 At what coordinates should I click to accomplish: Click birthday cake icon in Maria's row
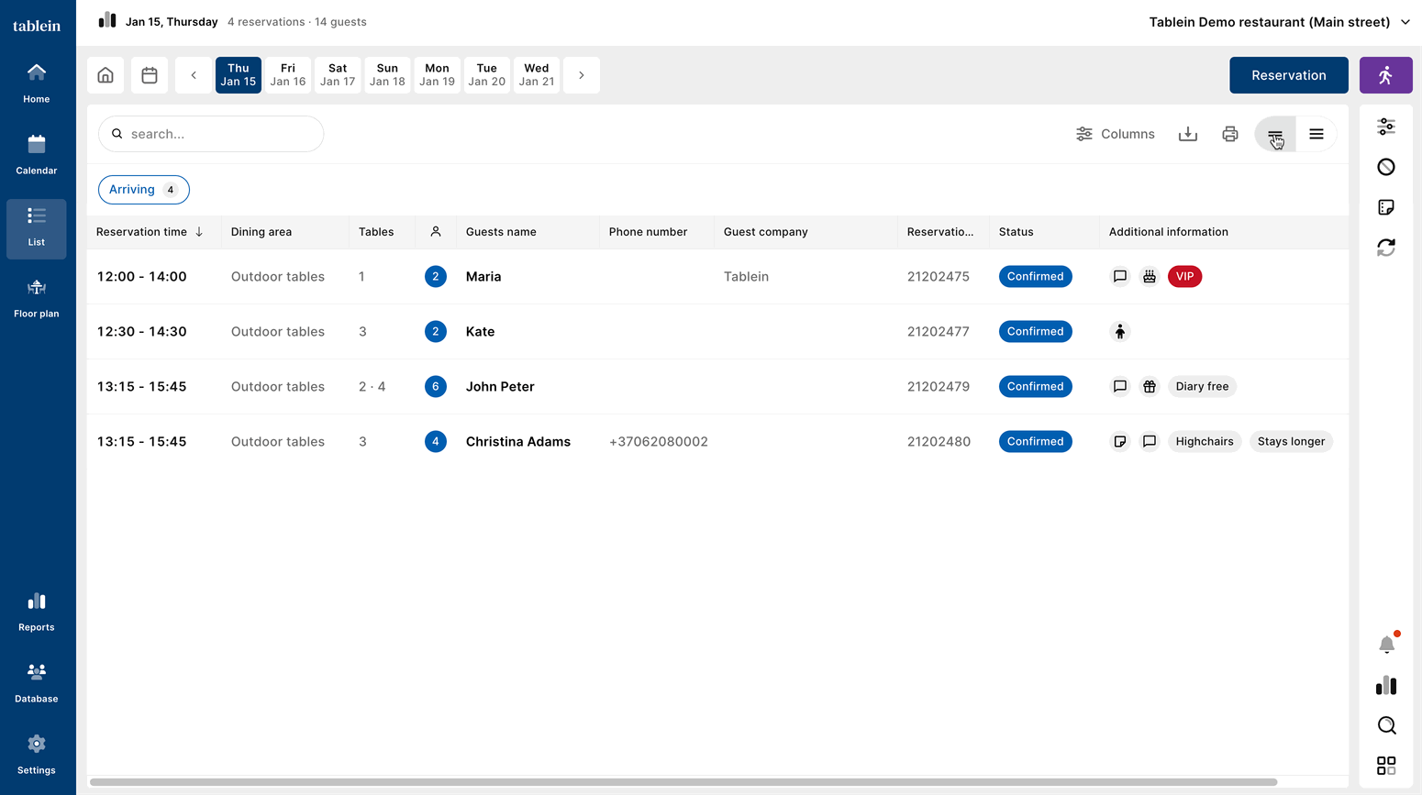tap(1150, 276)
